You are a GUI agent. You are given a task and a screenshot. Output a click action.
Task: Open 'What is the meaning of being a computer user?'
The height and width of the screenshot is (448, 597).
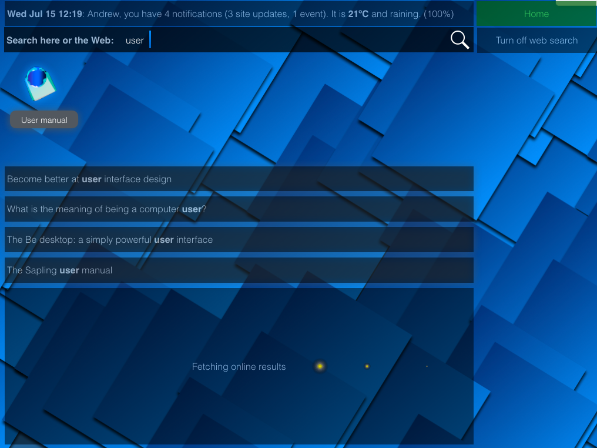239,209
